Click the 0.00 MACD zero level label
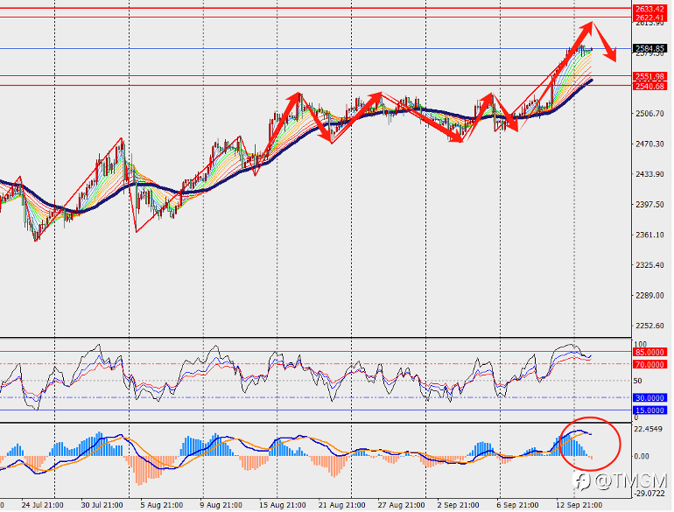674x512 pixels. [642, 456]
